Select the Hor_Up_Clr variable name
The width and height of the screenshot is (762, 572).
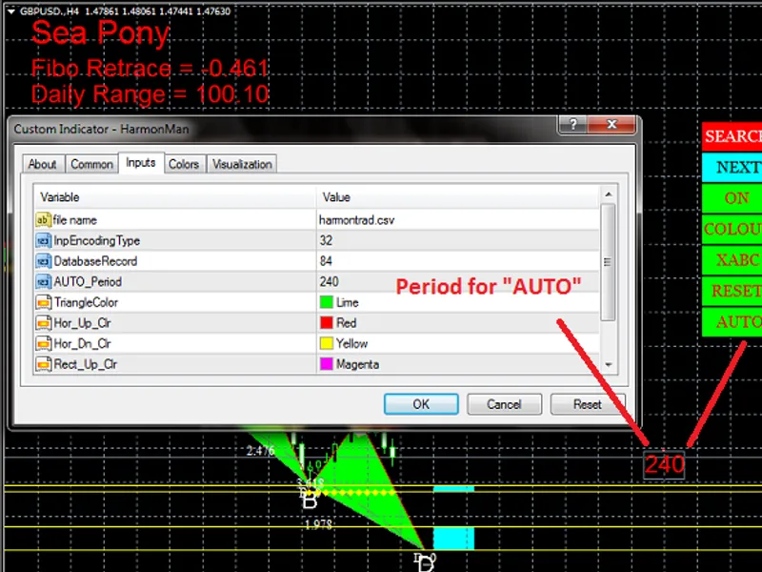[83, 323]
